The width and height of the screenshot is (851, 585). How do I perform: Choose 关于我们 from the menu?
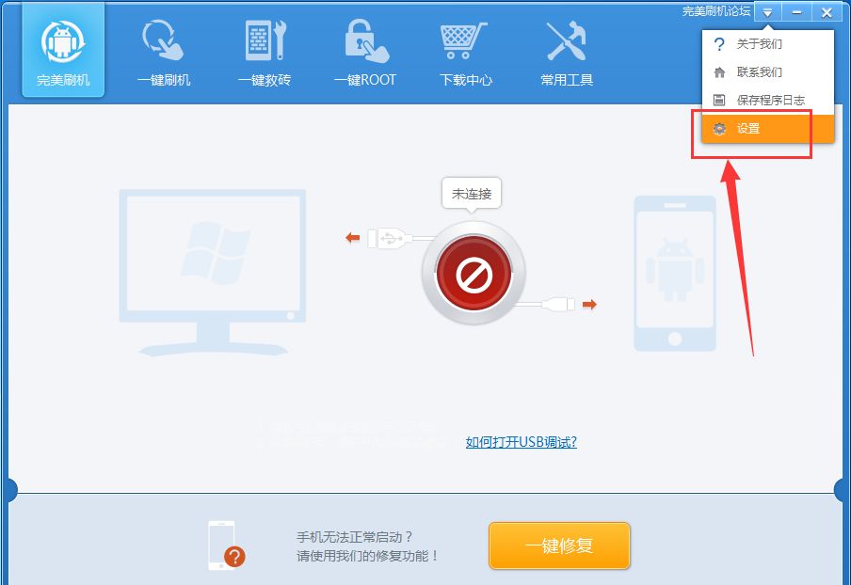click(768, 44)
